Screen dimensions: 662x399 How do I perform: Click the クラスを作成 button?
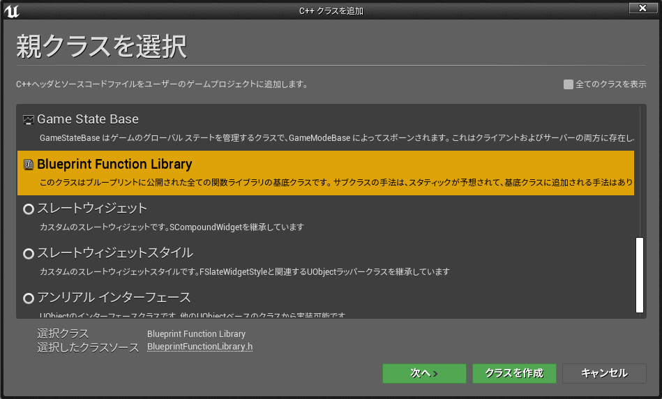(514, 373)
